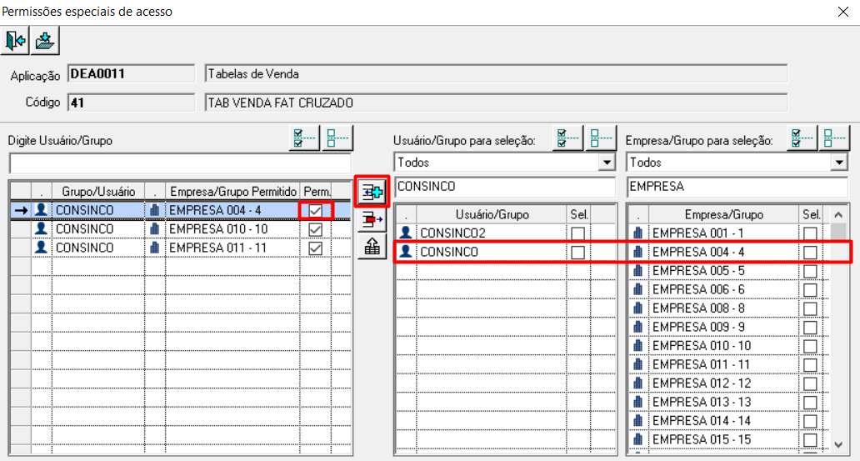Close the Permissões especiais de acesso window
This screenshot has width=860, height=461.
843,12
